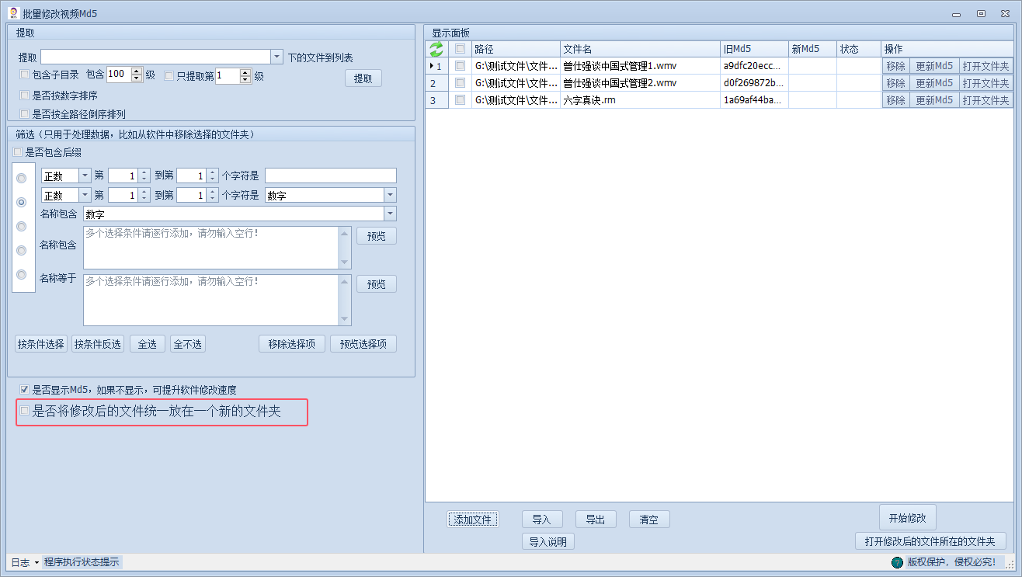Click 版权保护,侵权必究! status text
Viewport: 1022px width, 577px height.
[x=951, y=562]
